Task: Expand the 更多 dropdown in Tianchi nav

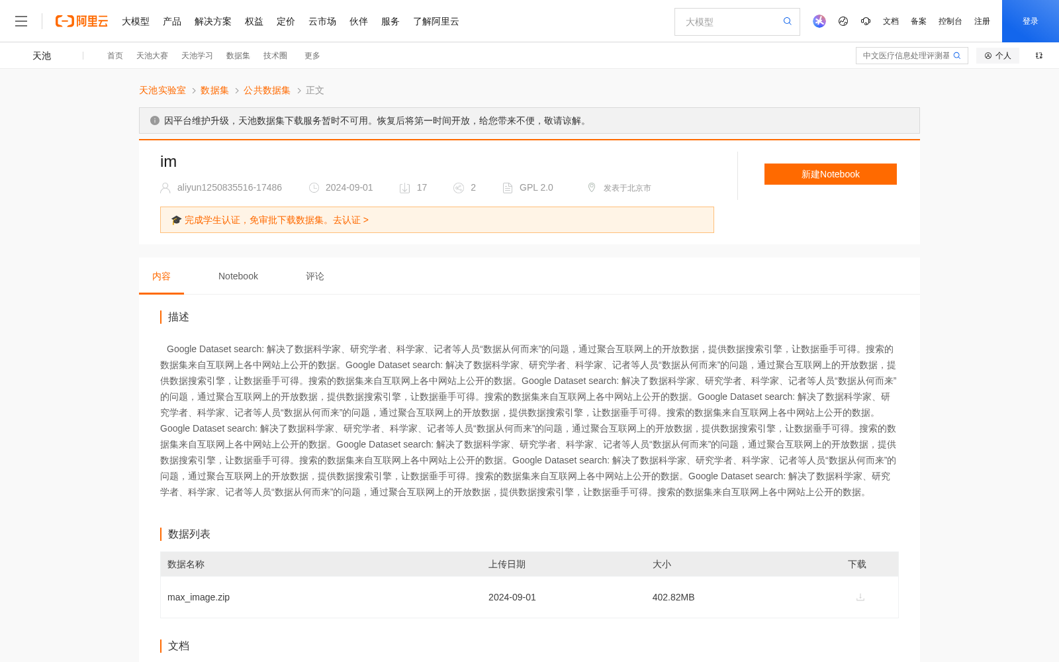Action: click(312, 56)
